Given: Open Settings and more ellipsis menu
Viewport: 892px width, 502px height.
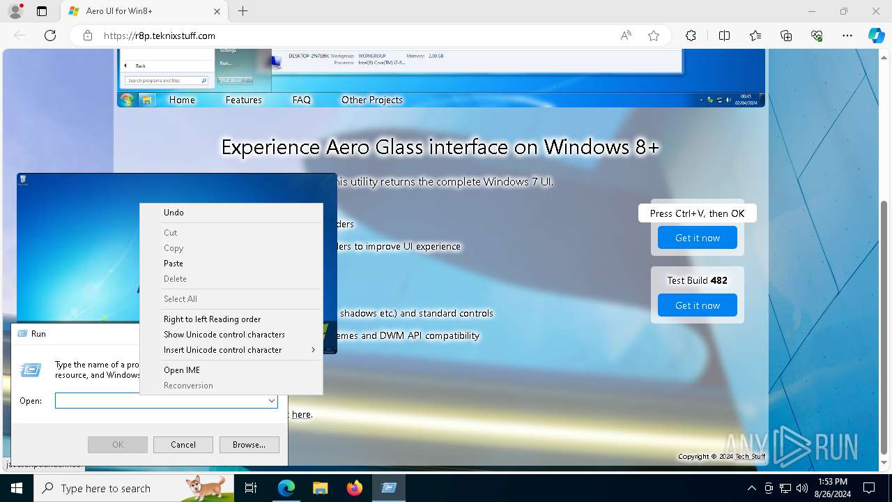Looking at the screenshot, I should pos(847,36).
